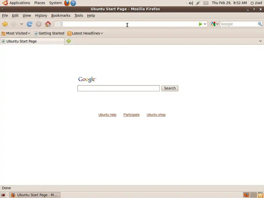Click the Search button

point(170,88)
